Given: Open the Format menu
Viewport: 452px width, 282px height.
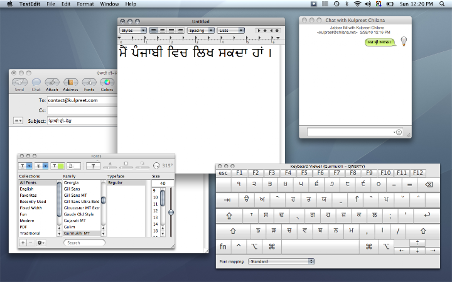Looking at the screenshot, I should 85,4.
